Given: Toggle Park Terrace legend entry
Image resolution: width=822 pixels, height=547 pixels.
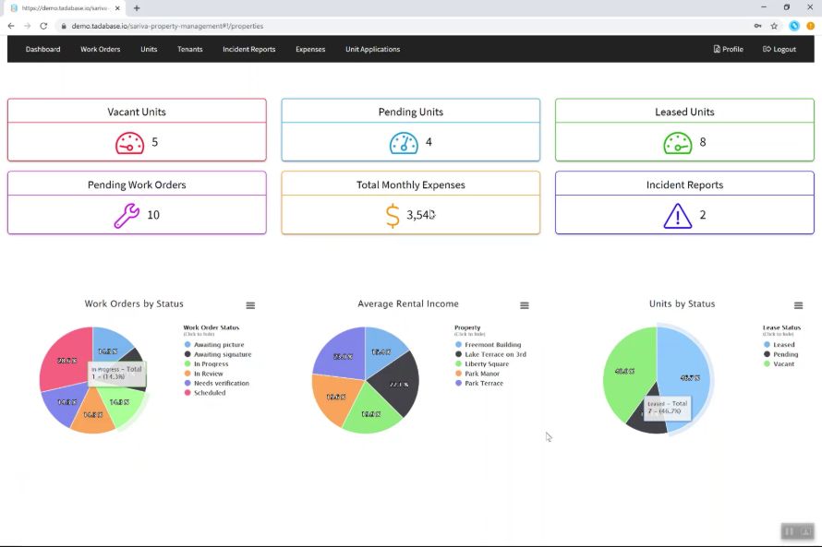Looking at the screenshot, I should coord(479,383).
